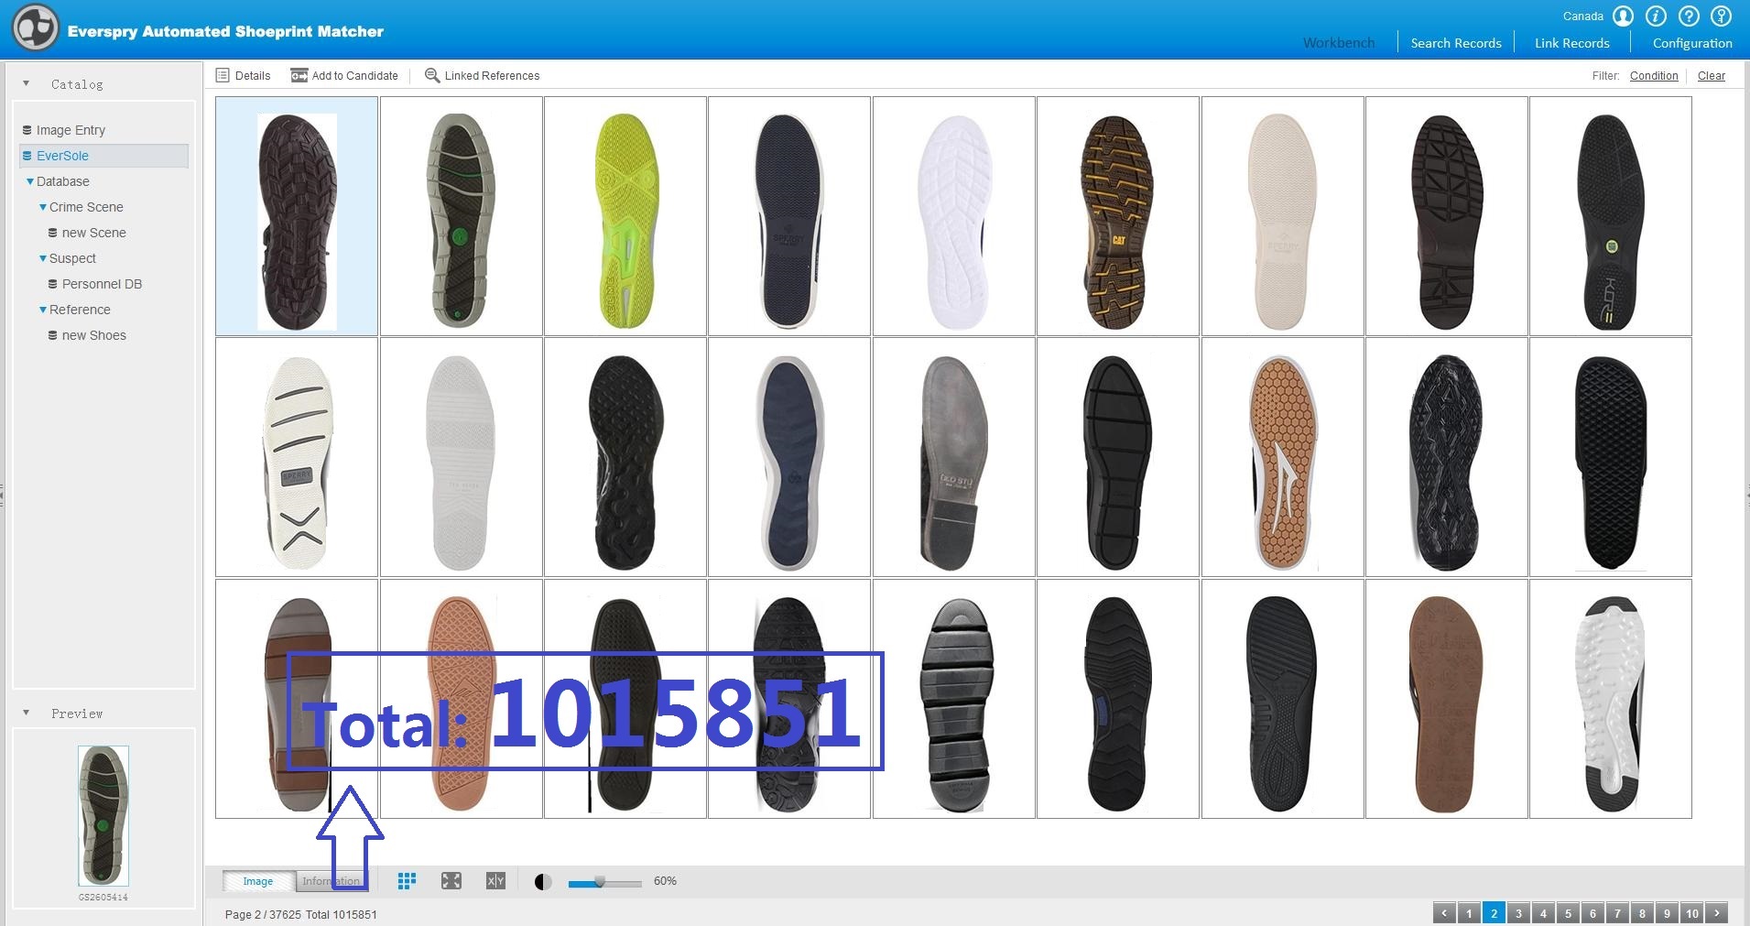
Task: Adjust the thumbnail zoom slider handle
Action: [x=600, y=882]
